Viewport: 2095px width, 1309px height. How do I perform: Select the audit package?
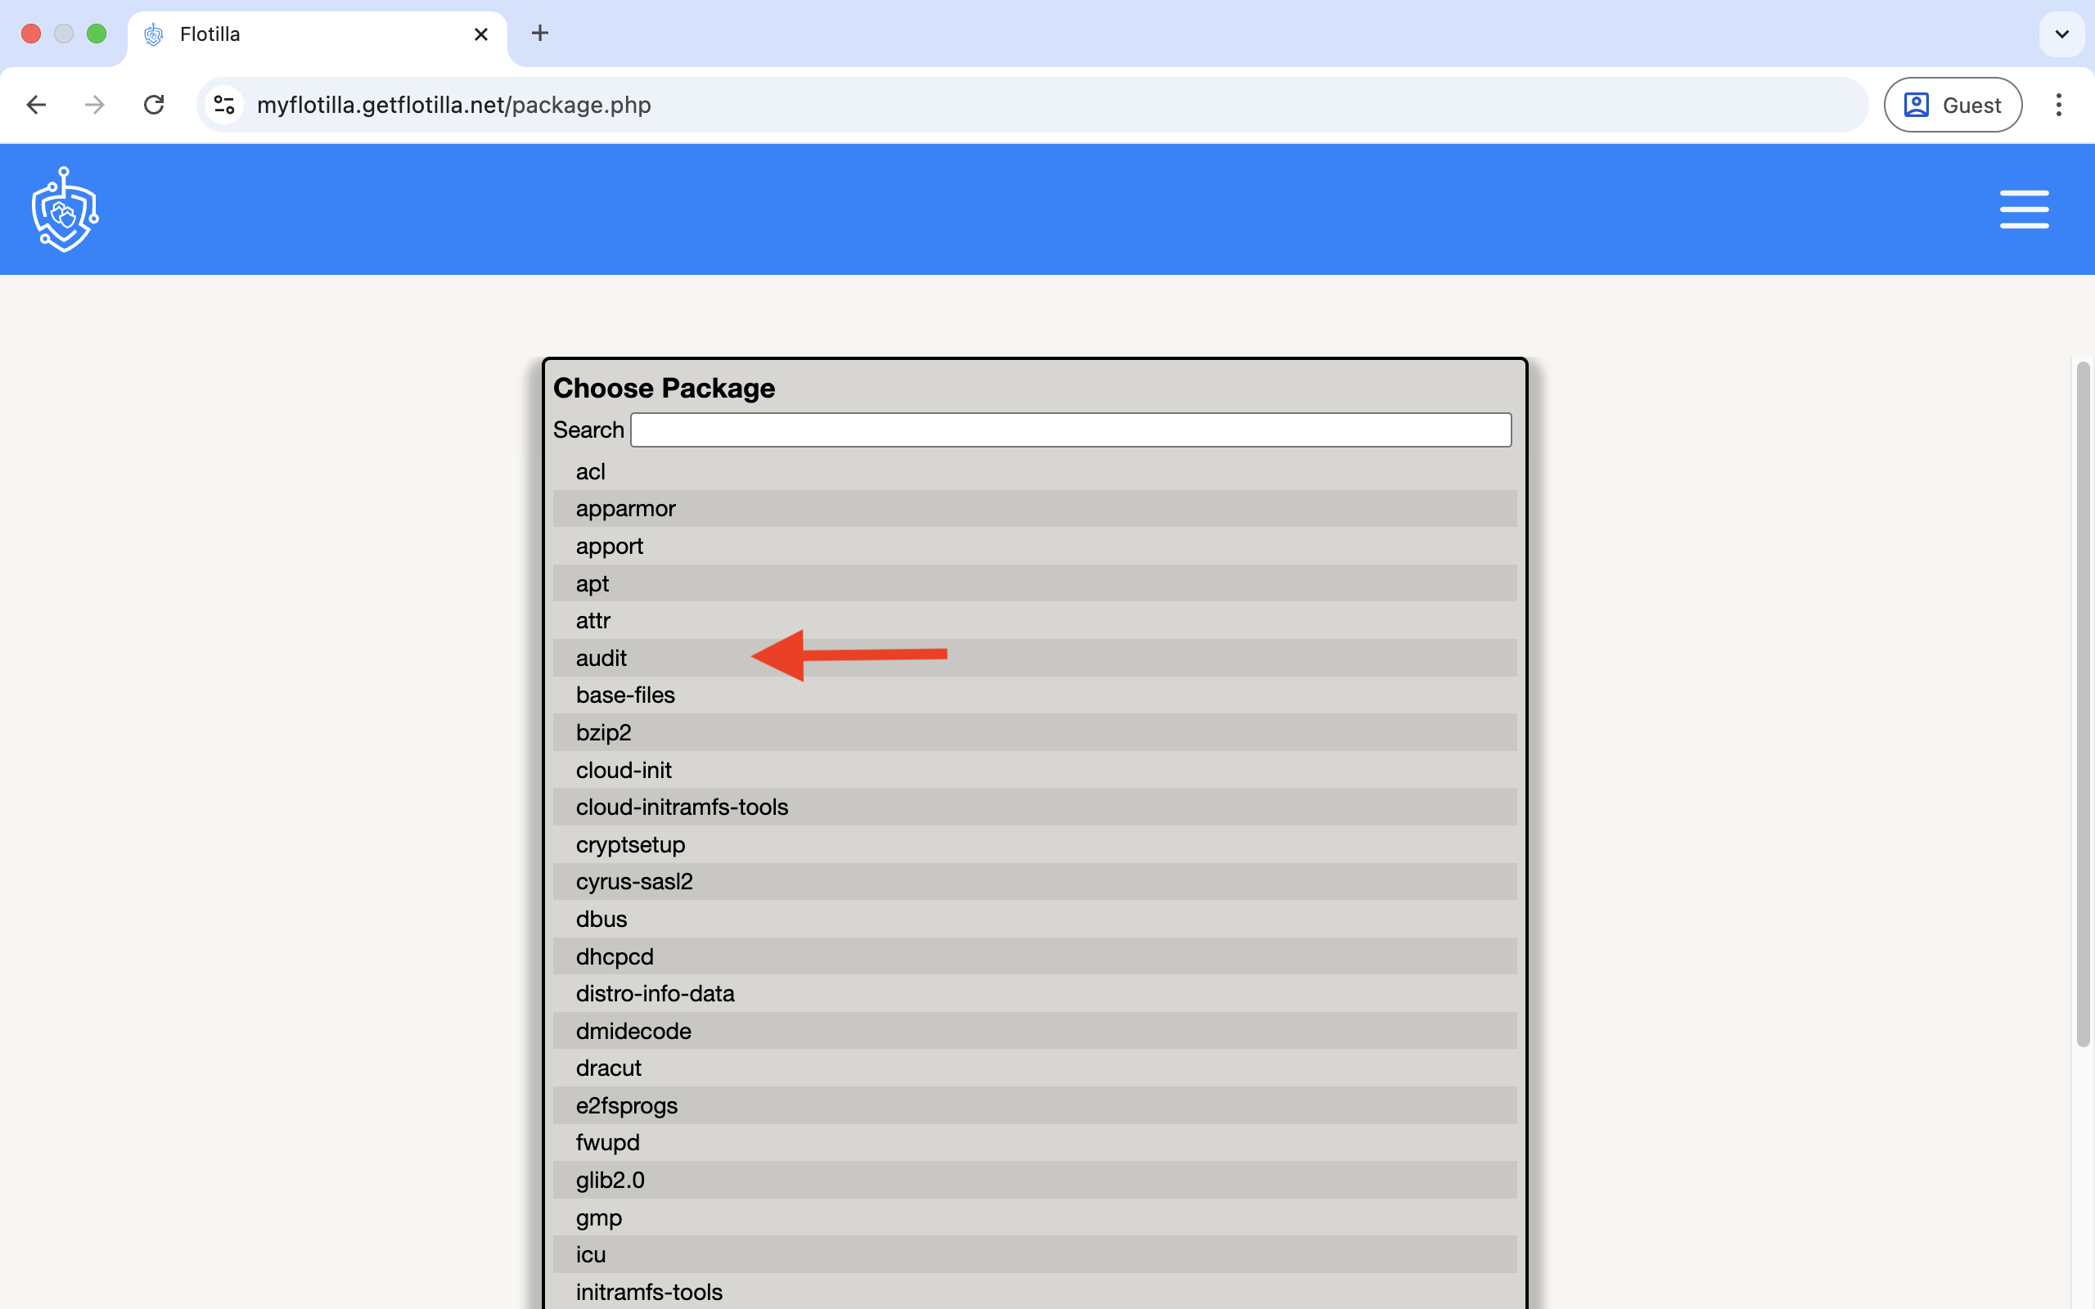601,658
